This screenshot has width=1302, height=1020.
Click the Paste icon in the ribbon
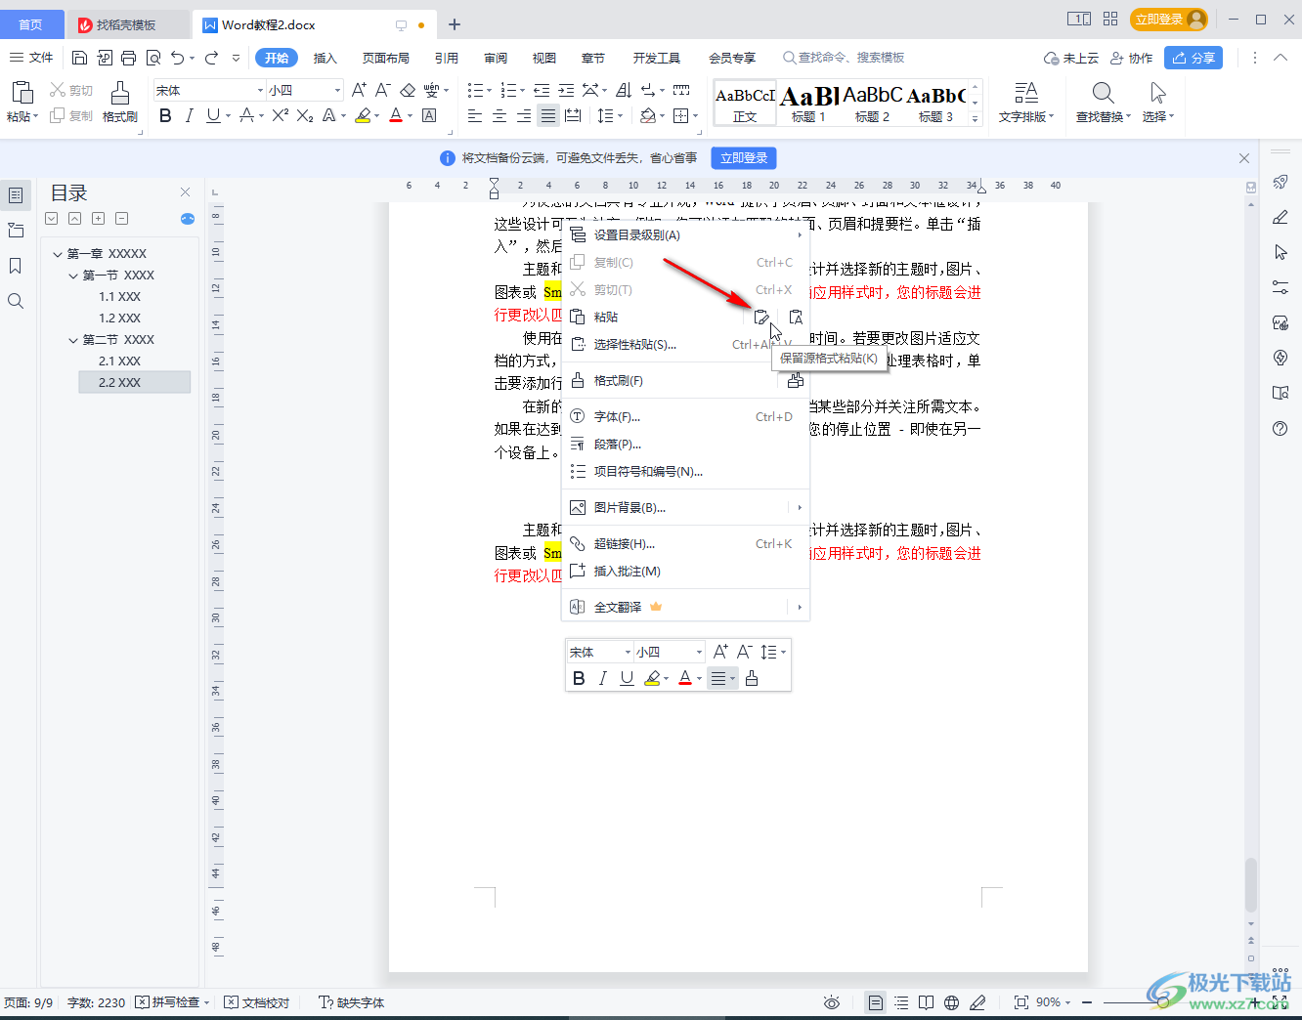(x=22, y=94)
